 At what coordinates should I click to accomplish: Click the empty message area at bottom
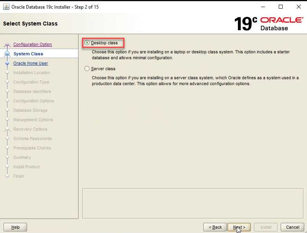[x=193, y=203]
